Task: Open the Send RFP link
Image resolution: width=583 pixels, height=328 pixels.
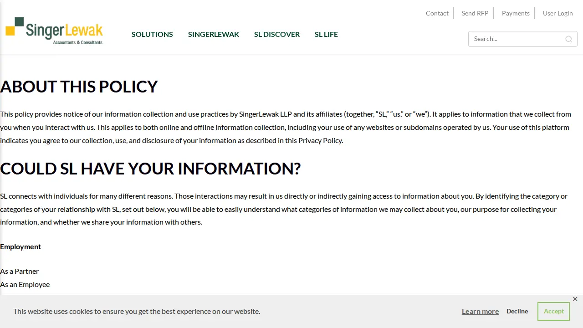Action: click(x=475, y=13)
